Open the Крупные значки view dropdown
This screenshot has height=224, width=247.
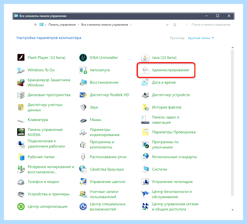pos(200,38)
